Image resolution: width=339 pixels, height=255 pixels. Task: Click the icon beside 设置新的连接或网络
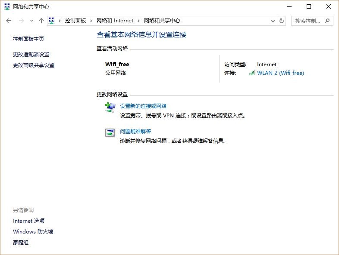tap(110, 108)
